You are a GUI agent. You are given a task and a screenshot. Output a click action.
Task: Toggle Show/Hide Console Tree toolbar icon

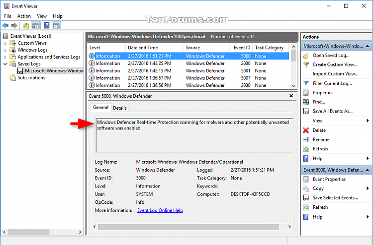pos(35,26)
